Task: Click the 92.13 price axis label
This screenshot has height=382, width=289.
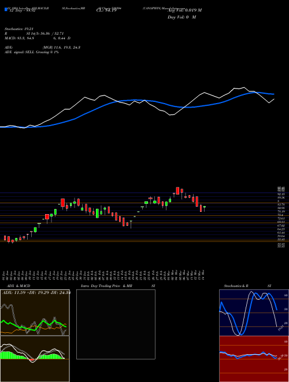Action: 281,194
